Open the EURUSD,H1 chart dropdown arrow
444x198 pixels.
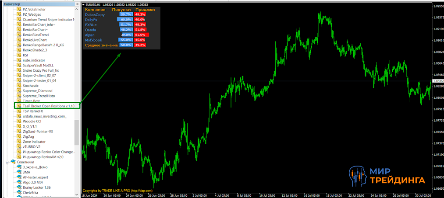pos(84,4)
